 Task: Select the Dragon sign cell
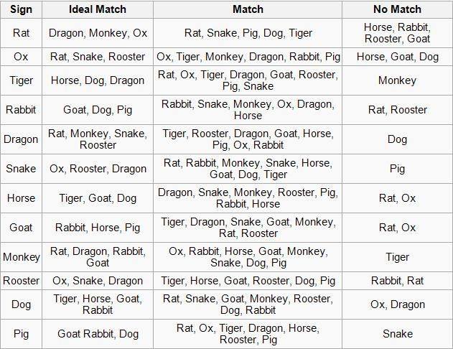[21, 139]
